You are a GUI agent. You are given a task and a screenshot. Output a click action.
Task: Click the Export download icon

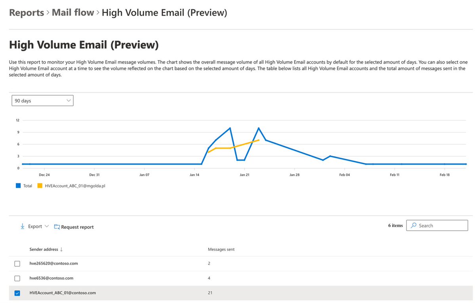[x=23, y=226]
